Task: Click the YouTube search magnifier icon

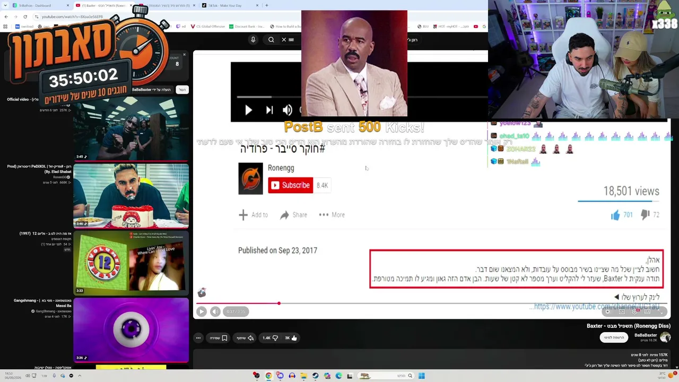Action: pos(271,40)
